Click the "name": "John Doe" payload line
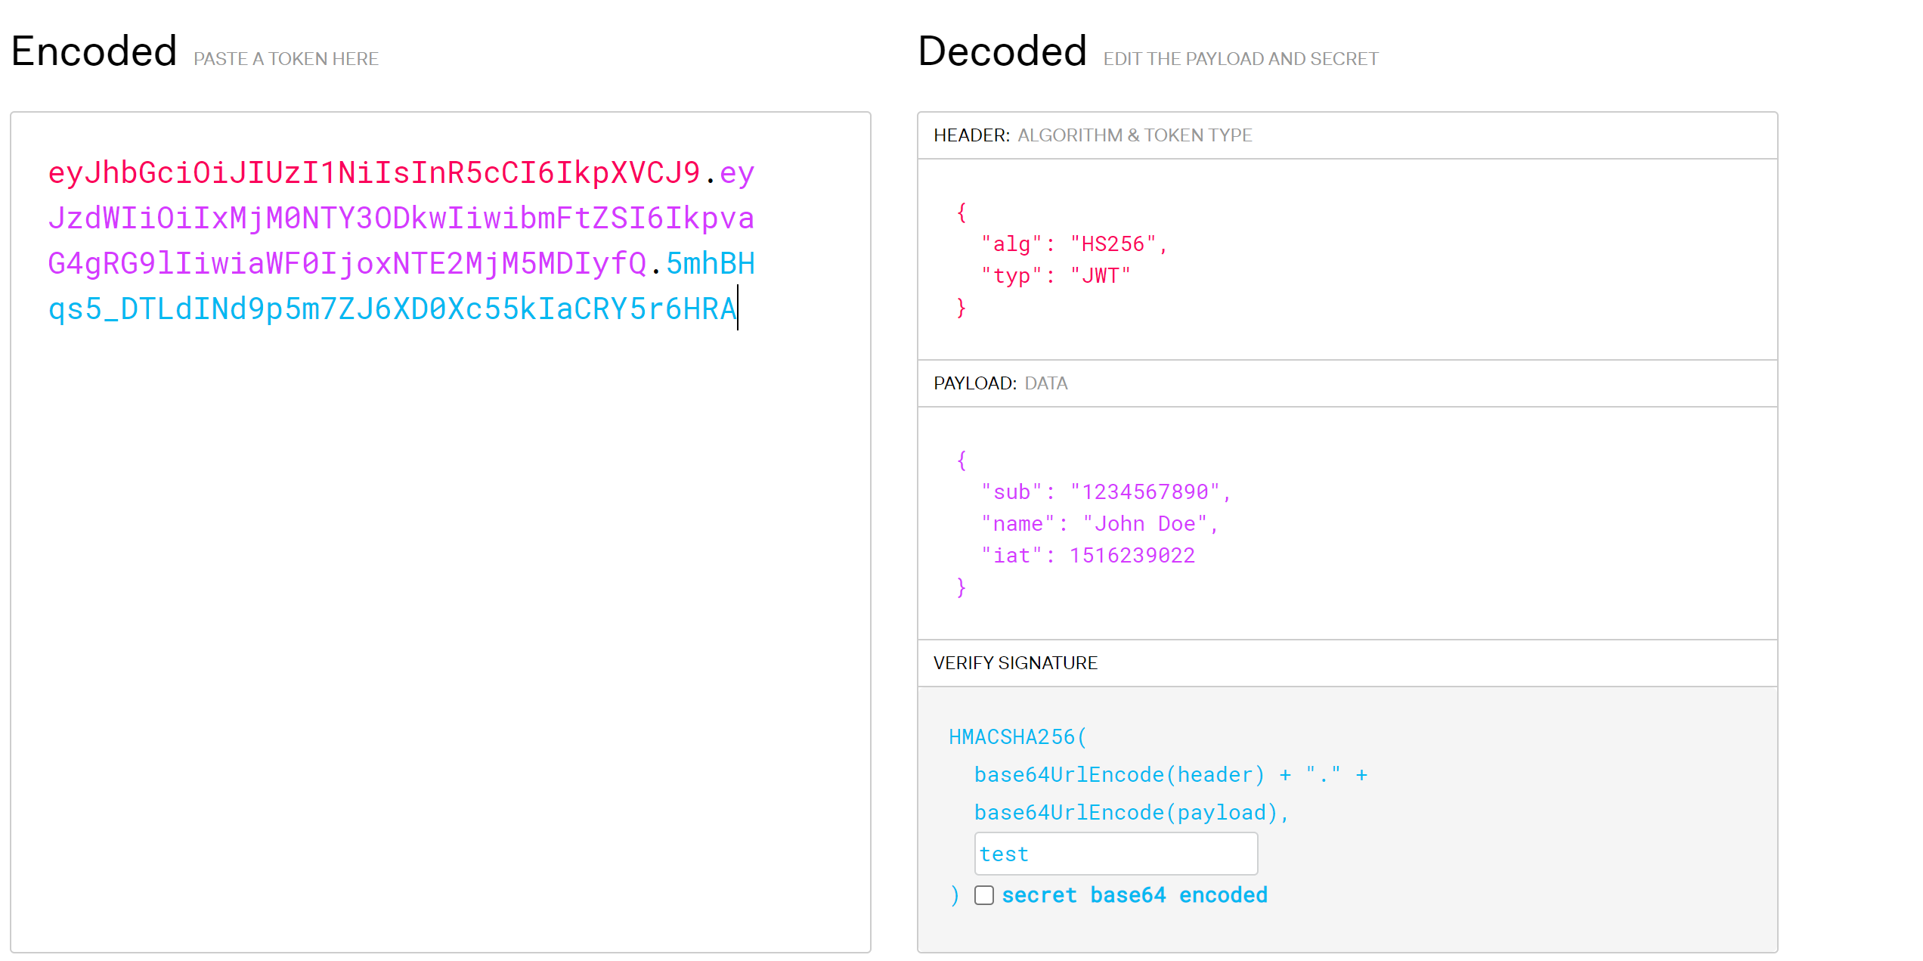The width and height of the screenshot is (1923, 961). point(1099,524)
